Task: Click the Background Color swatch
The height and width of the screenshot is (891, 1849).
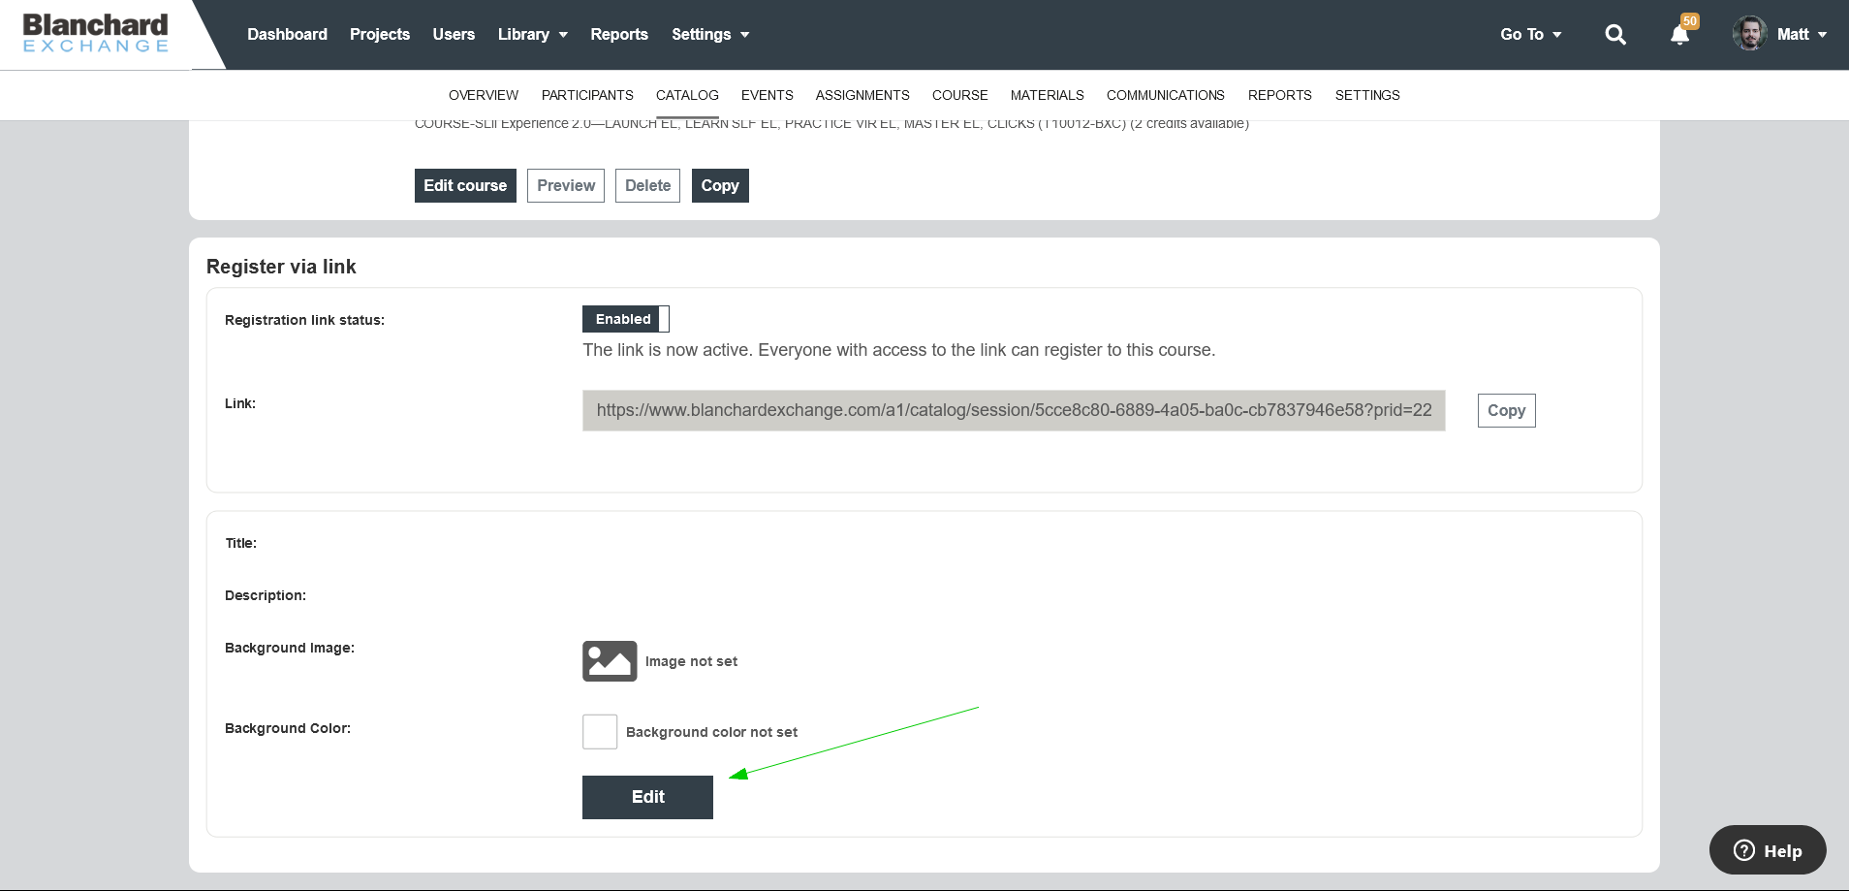Action: tap(599, 731)
